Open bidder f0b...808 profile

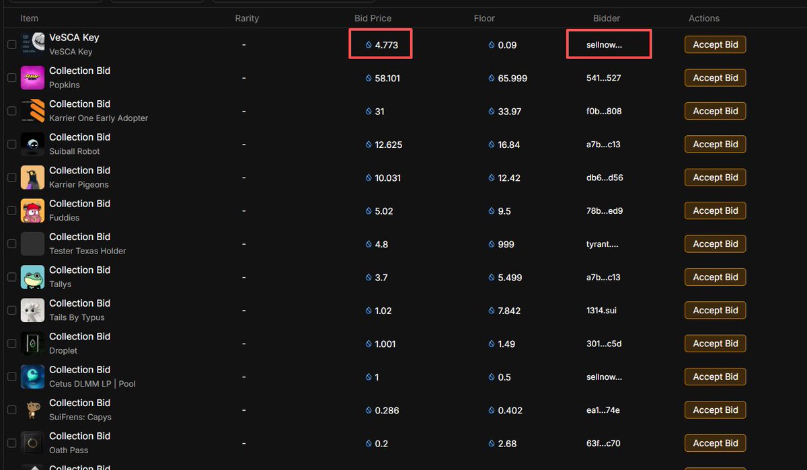click(604, 111)
